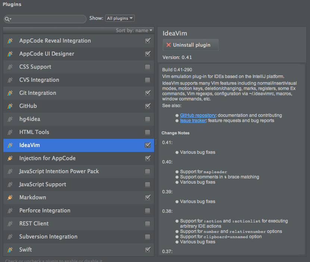Screen dimensions: 310x262
Task: Uncheck the AppCode UI Designer plugin
Action: point(148,54)
